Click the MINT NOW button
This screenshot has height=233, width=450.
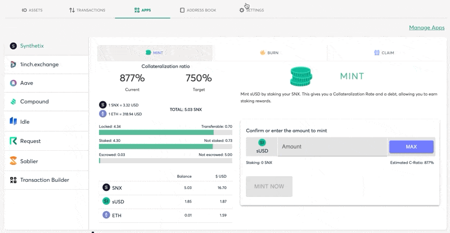pos(269,186)
